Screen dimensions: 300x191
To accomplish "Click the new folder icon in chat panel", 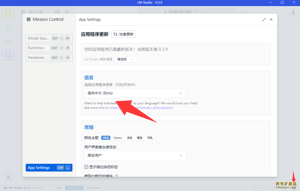I will pyautogui.click(x=57, y=12).
